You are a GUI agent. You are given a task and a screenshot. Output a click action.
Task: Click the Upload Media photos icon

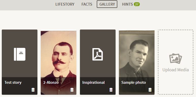[x=176, y=58]
